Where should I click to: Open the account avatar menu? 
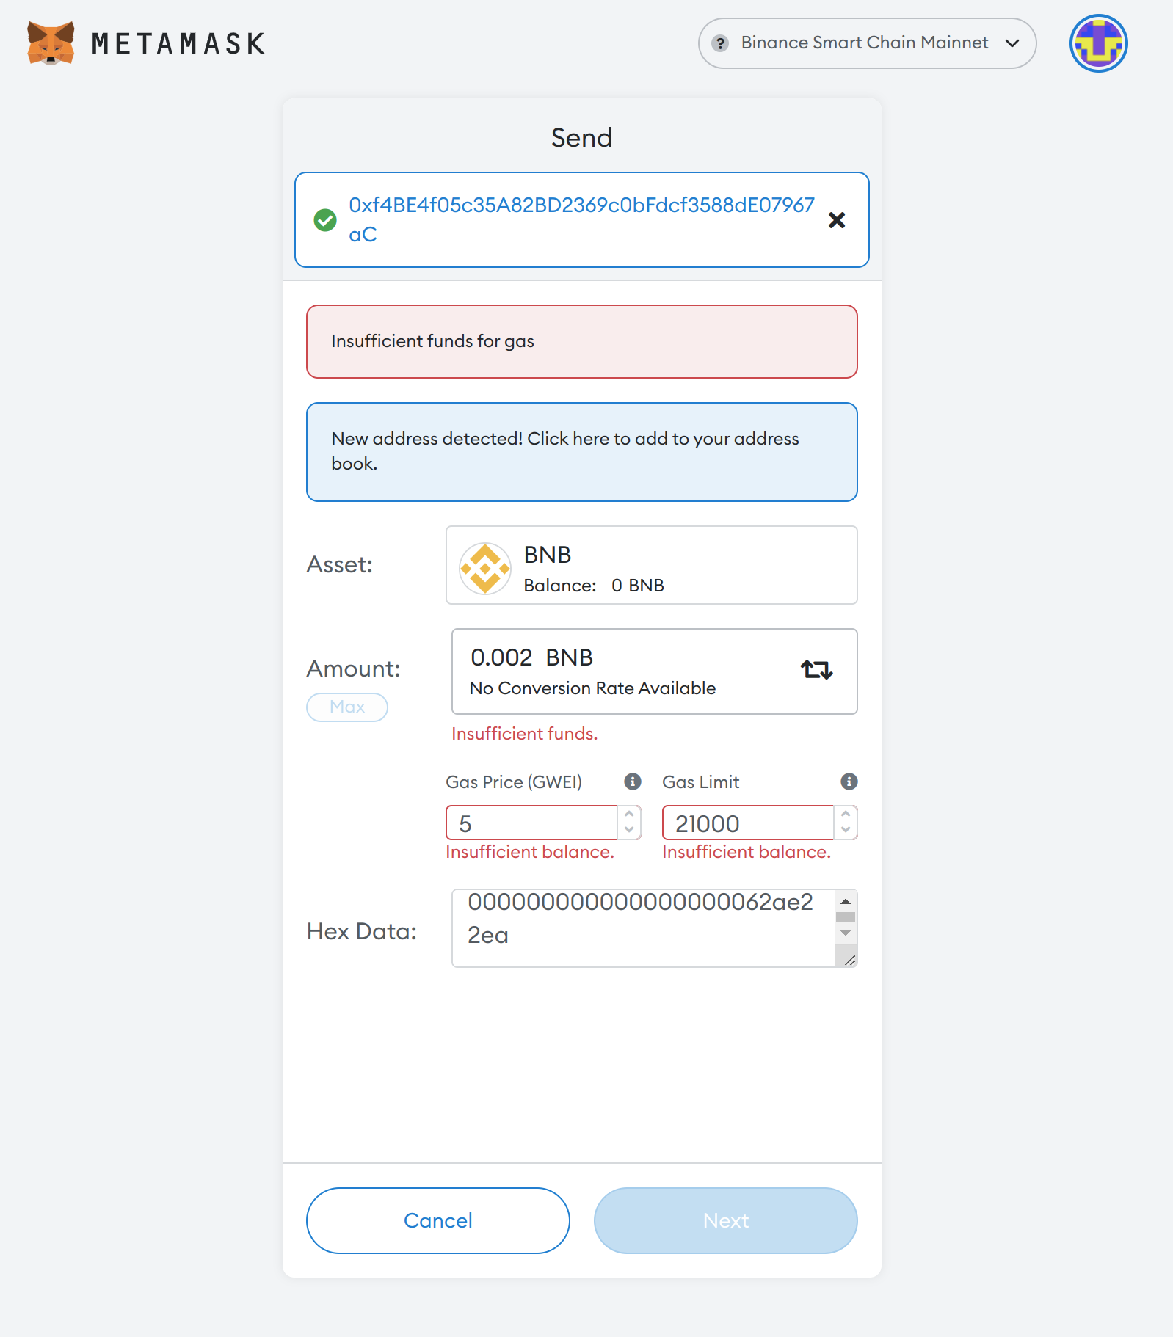tap(1098, 43)
